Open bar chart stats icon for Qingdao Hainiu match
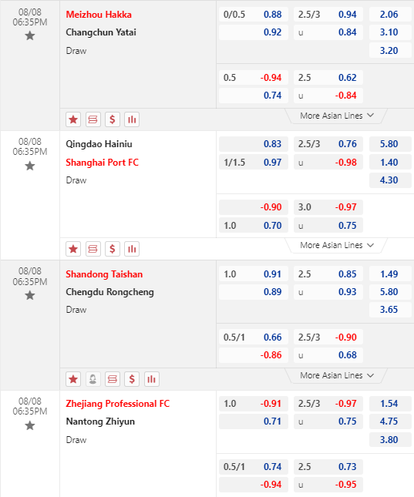 click(x=132, y=249)
